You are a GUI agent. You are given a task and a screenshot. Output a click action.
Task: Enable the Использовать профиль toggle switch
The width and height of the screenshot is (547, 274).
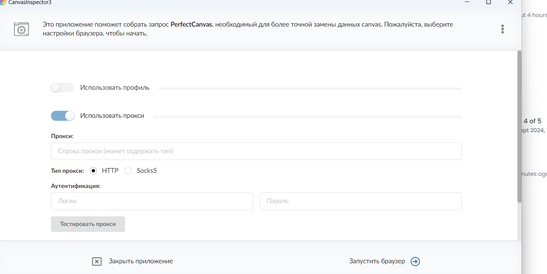pos(62,88)
